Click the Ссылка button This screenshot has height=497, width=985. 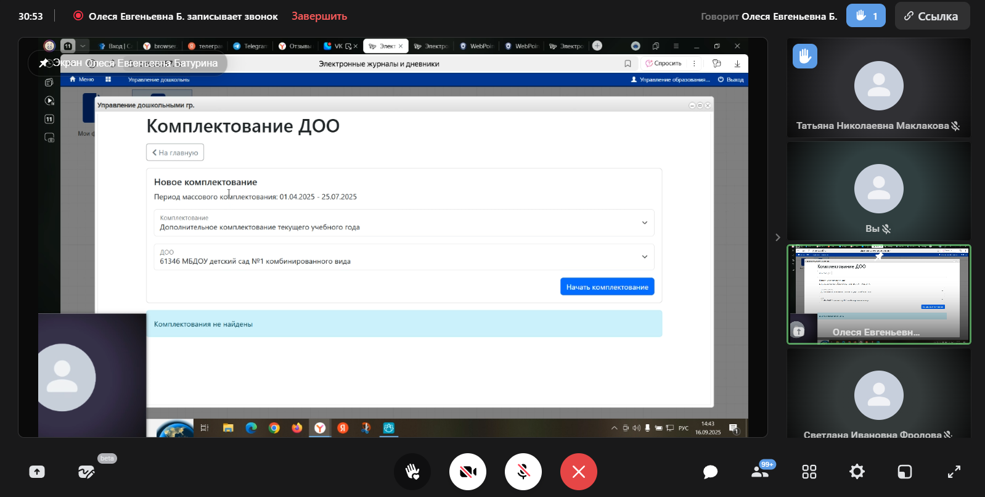coord(932,16)
